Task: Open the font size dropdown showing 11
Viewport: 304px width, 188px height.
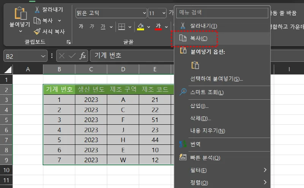Action: click(164, 13)
